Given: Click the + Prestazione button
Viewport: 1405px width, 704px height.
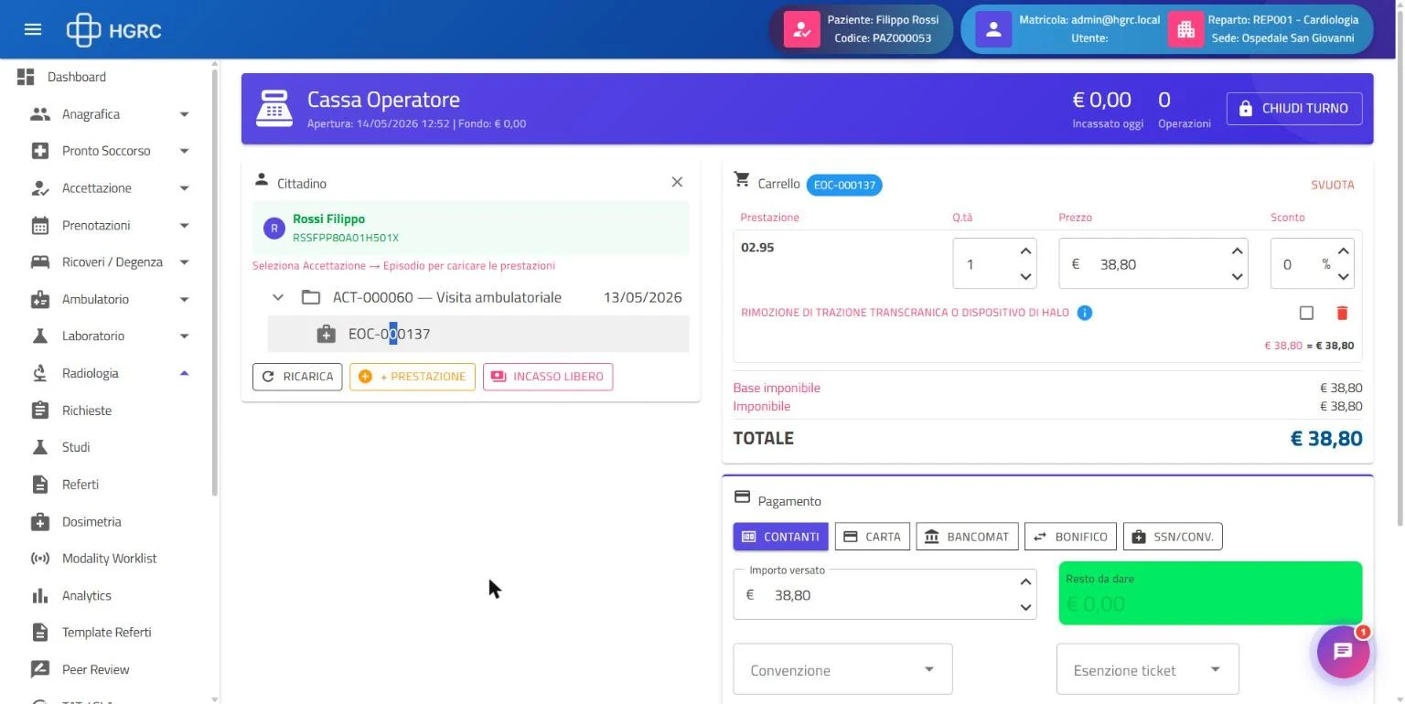Looking at the screenshot, I should (x=413, y=377).
